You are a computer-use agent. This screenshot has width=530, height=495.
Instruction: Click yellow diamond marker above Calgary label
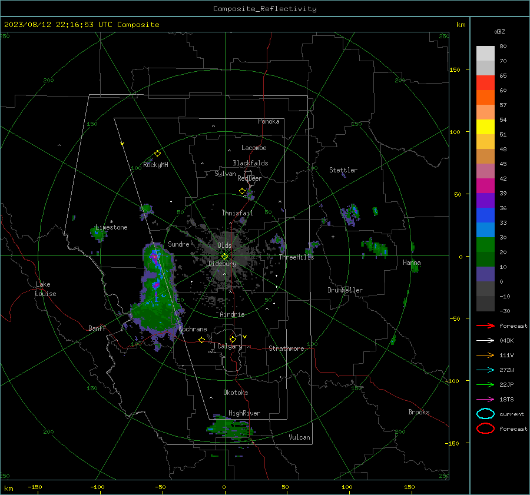pos(233,339)
